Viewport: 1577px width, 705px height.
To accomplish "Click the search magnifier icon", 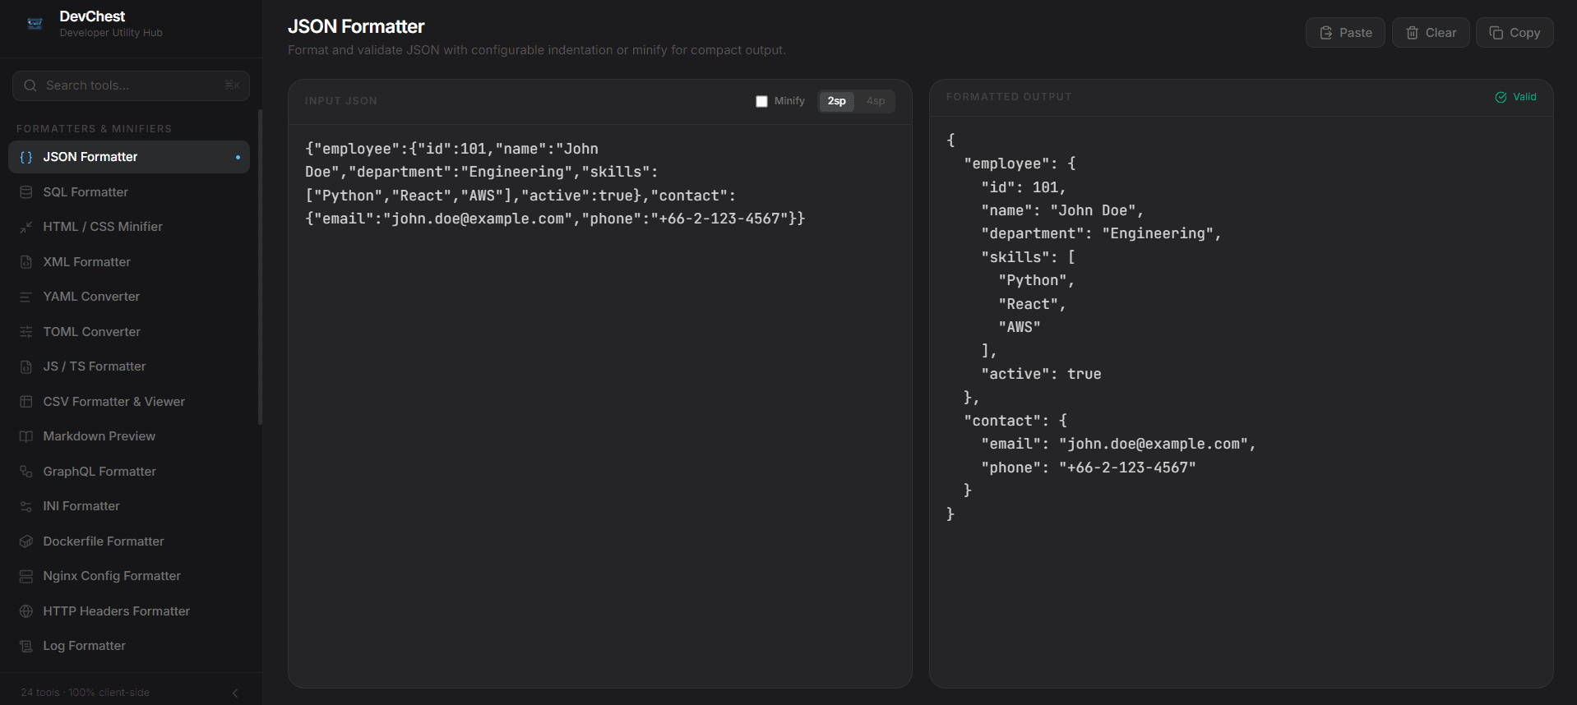I will click(30, 85).
